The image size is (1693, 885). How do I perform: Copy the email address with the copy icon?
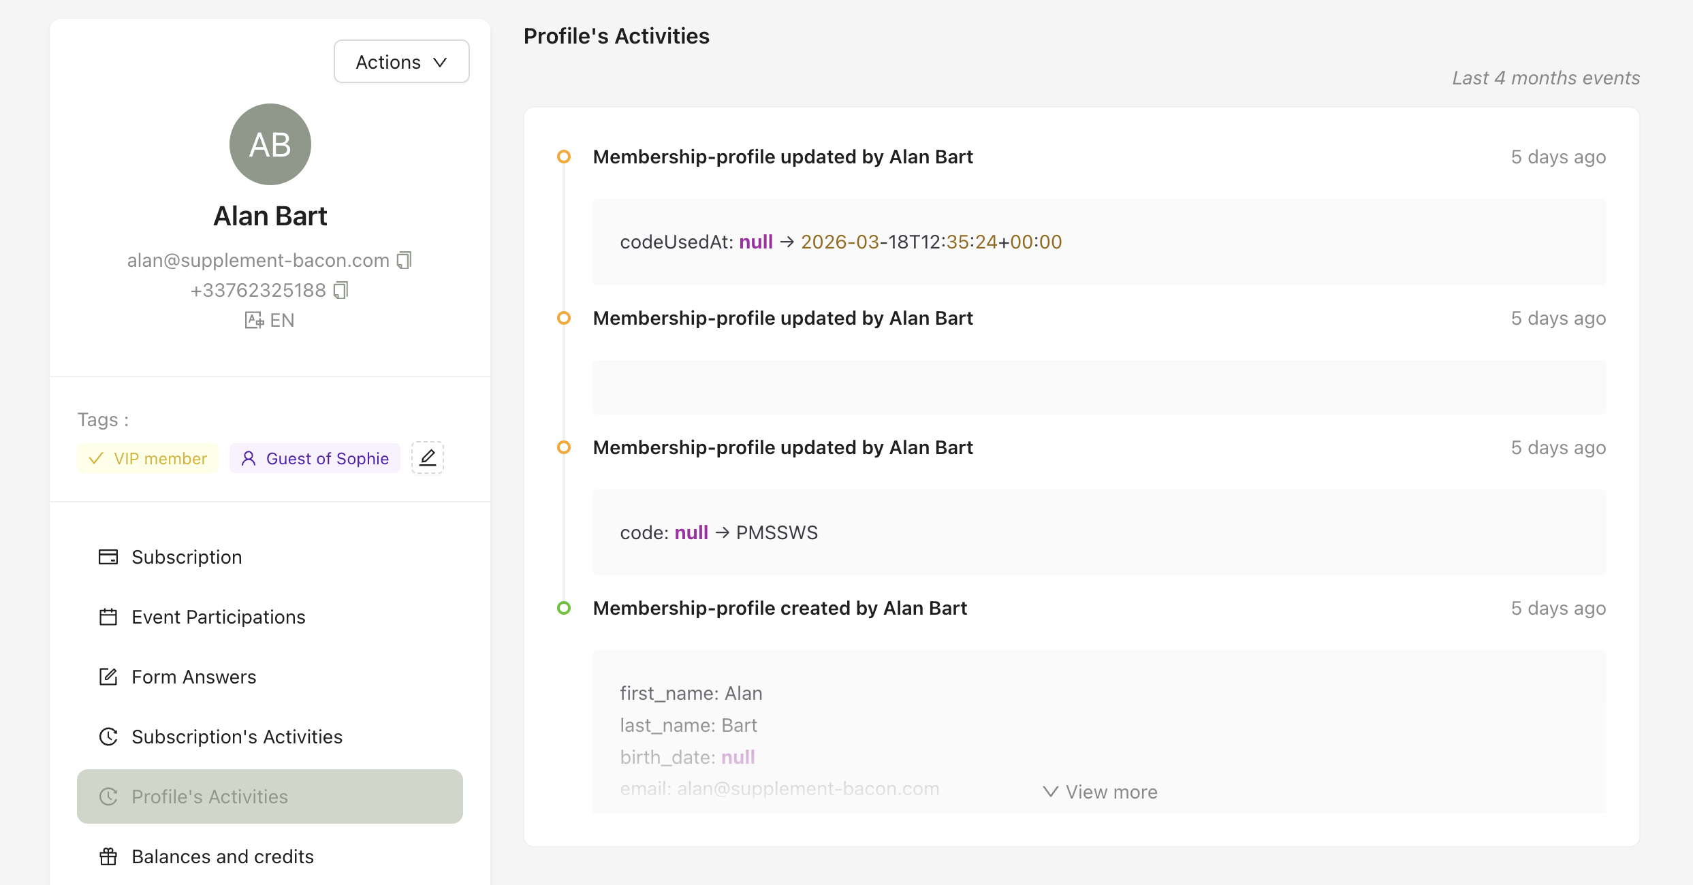click(x=405, y=260)
